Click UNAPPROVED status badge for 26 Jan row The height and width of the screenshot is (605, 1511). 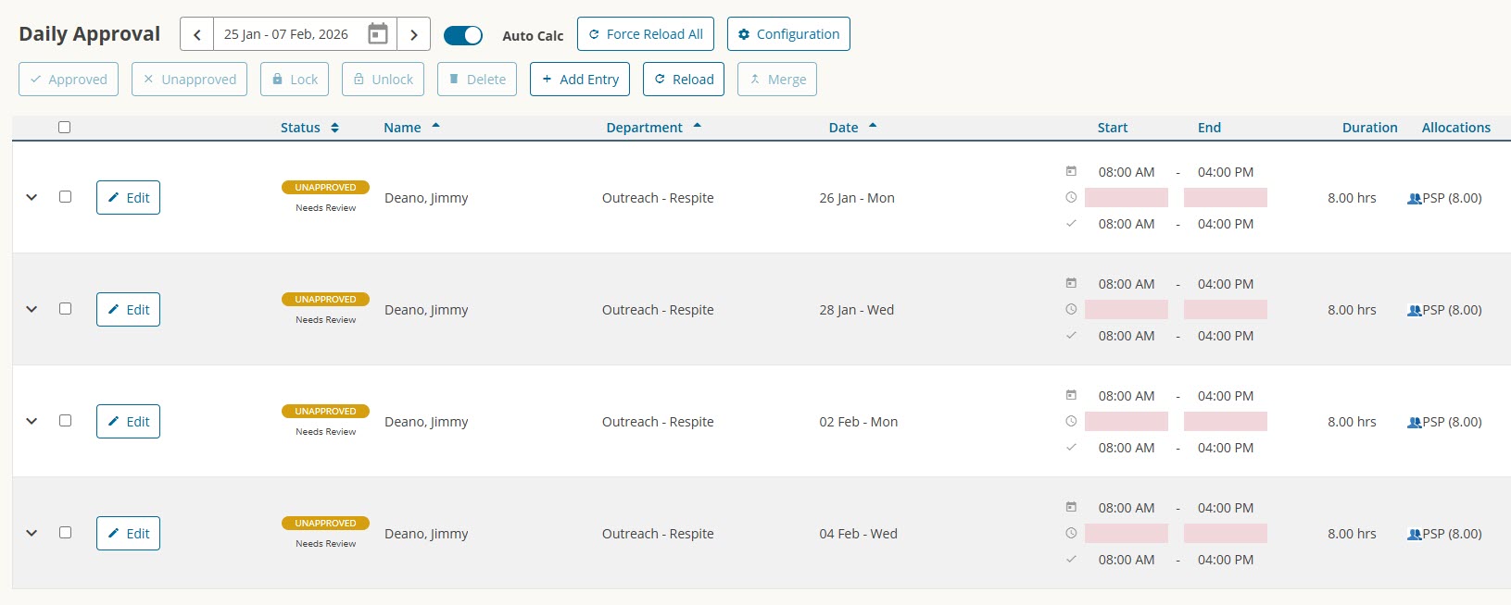(325, 188)
